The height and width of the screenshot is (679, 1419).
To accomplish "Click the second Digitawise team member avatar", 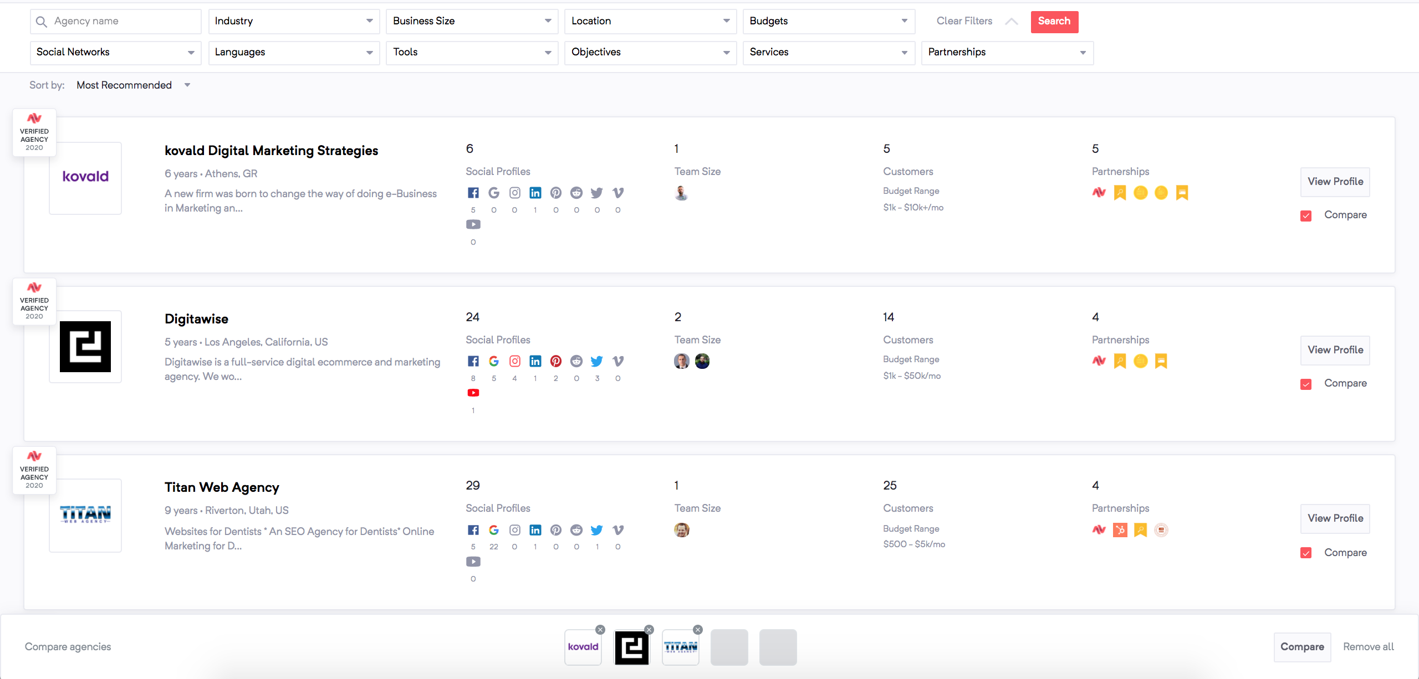I will coord(702,361).
